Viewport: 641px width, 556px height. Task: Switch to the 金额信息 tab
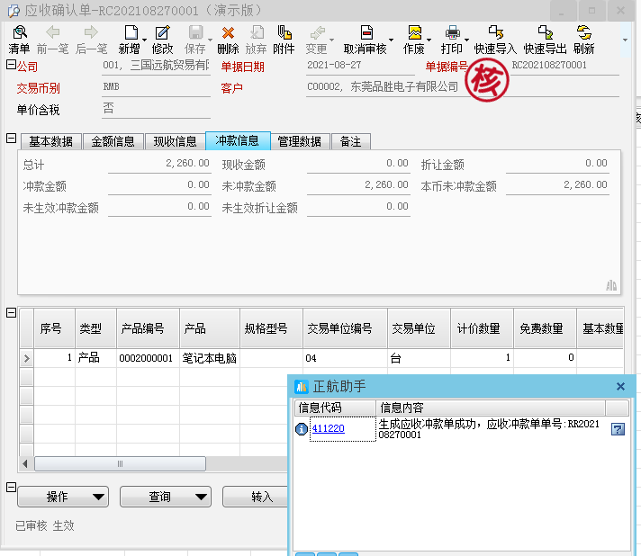coord(113,141)
